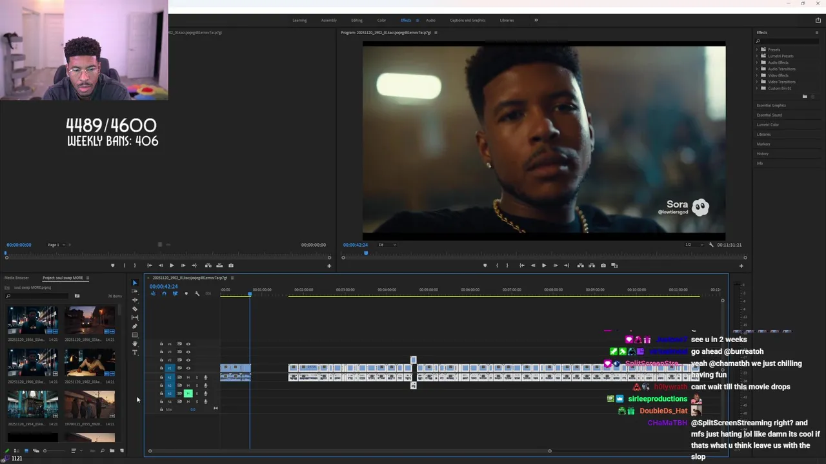Toggle V3 track output eye
The width and height of the screenshot is (826, 464).
pyautogui.click(x=188, y=352)
